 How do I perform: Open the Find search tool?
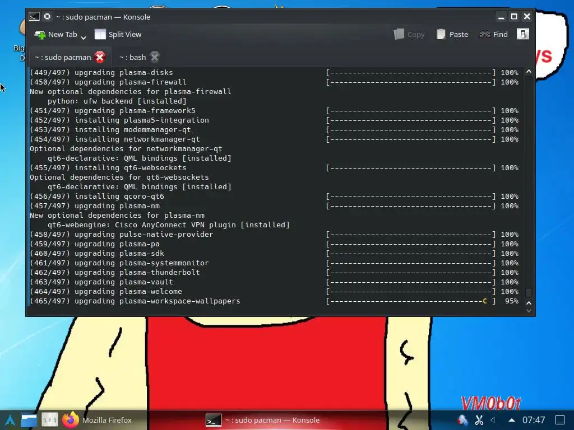click(493, 34)
